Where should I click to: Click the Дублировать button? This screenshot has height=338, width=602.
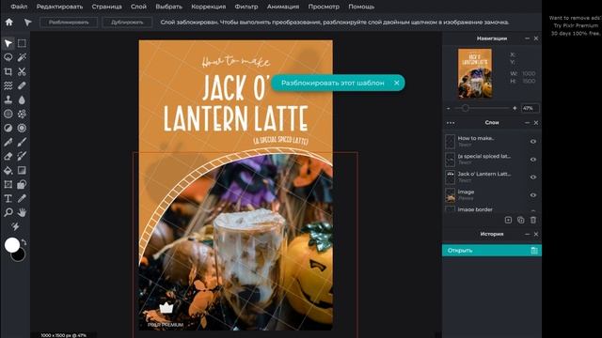[x=127, y=23]
